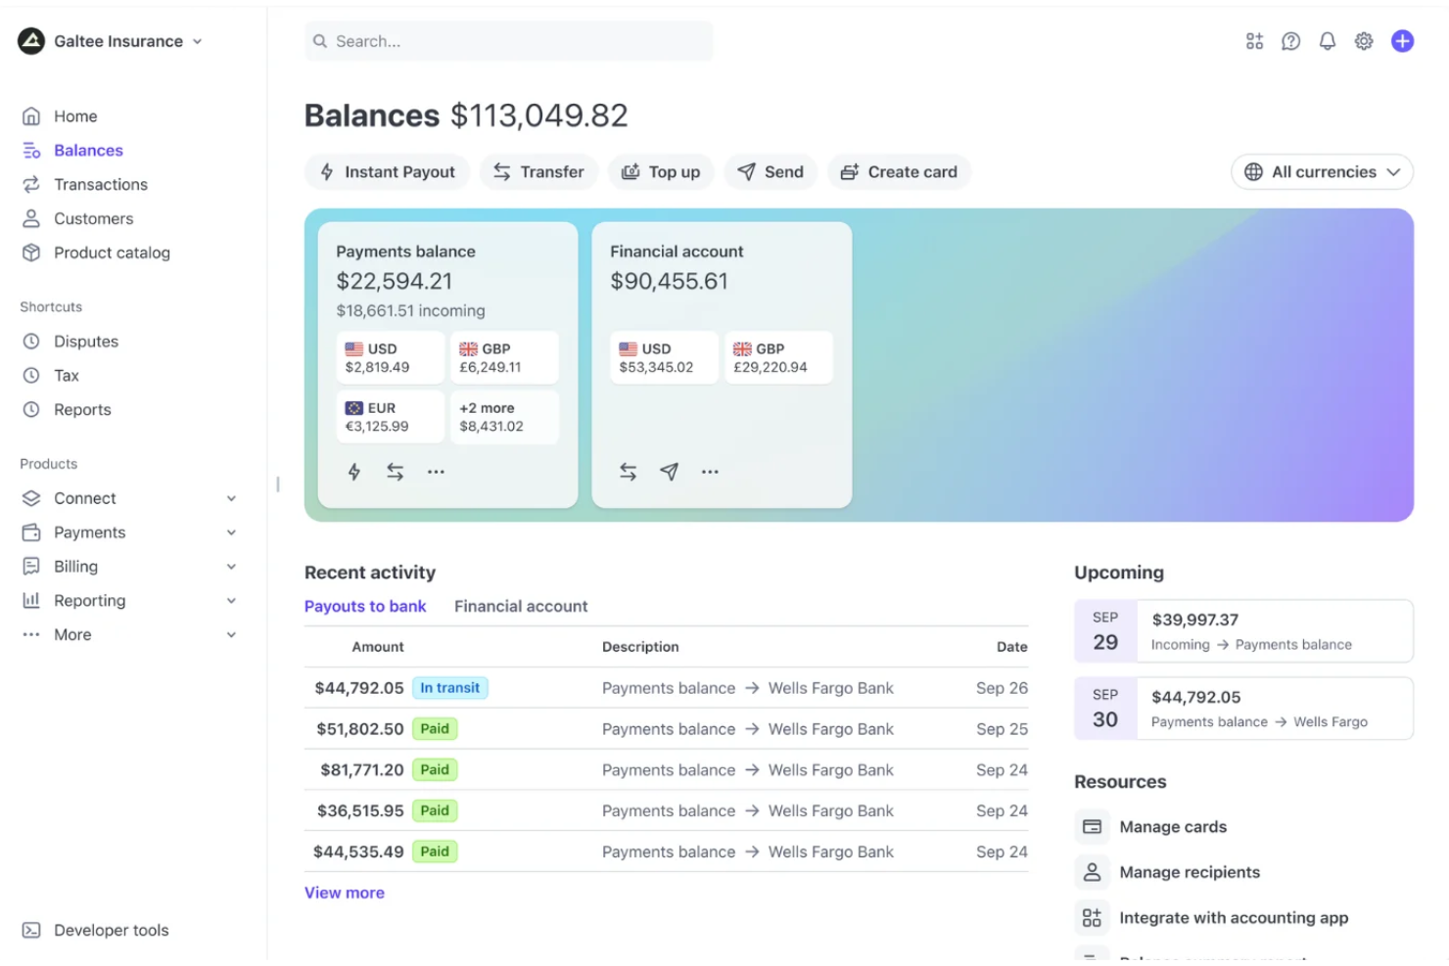Click the send icon on the Financial account card

pyautogui.click(x=670, y=472)
